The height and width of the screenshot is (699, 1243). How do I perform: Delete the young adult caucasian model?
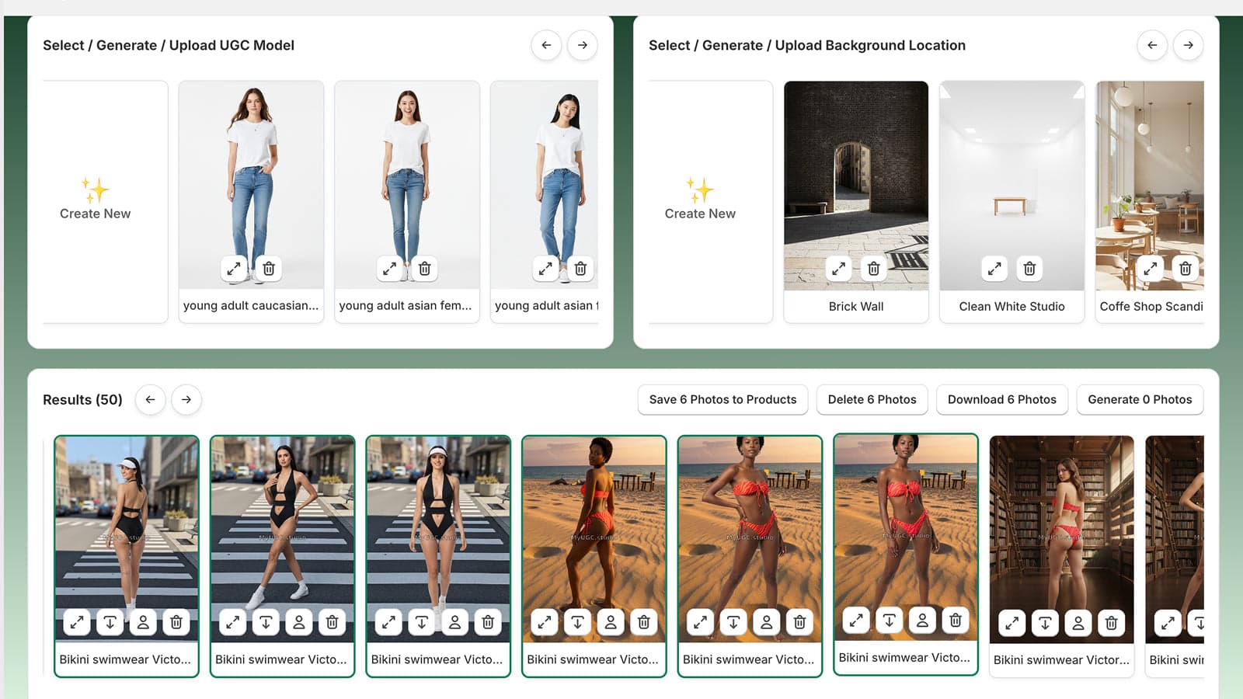pos(269,268)
